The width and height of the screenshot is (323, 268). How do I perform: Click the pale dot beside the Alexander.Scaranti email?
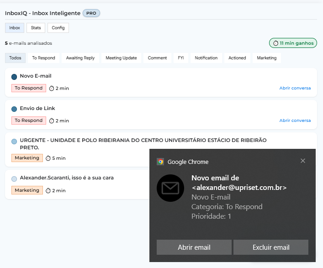click(x=14, y=179)
